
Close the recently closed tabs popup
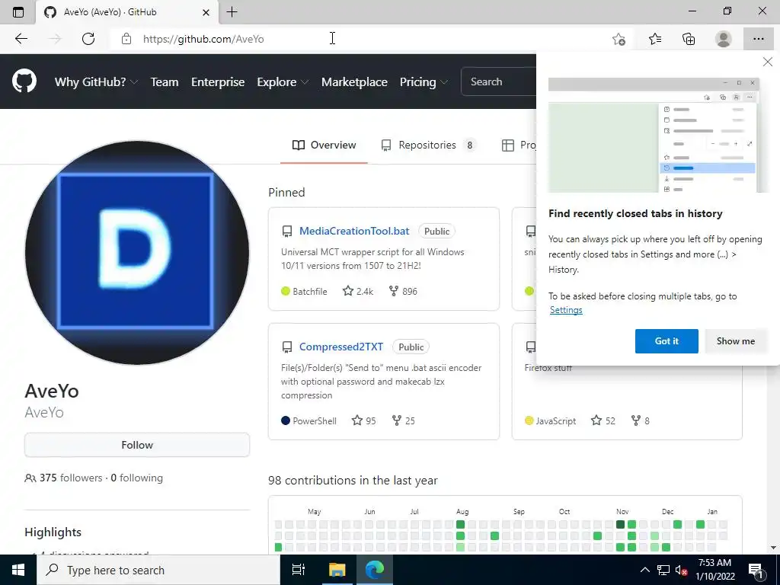(768, 62)
